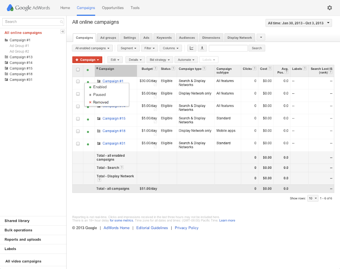Open the All enabled campaigns dropdown

92,48
